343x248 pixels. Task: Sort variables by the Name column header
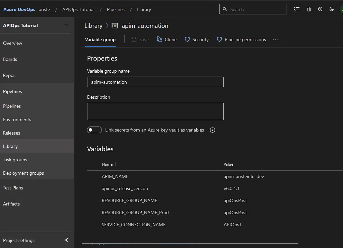(107, 164)
